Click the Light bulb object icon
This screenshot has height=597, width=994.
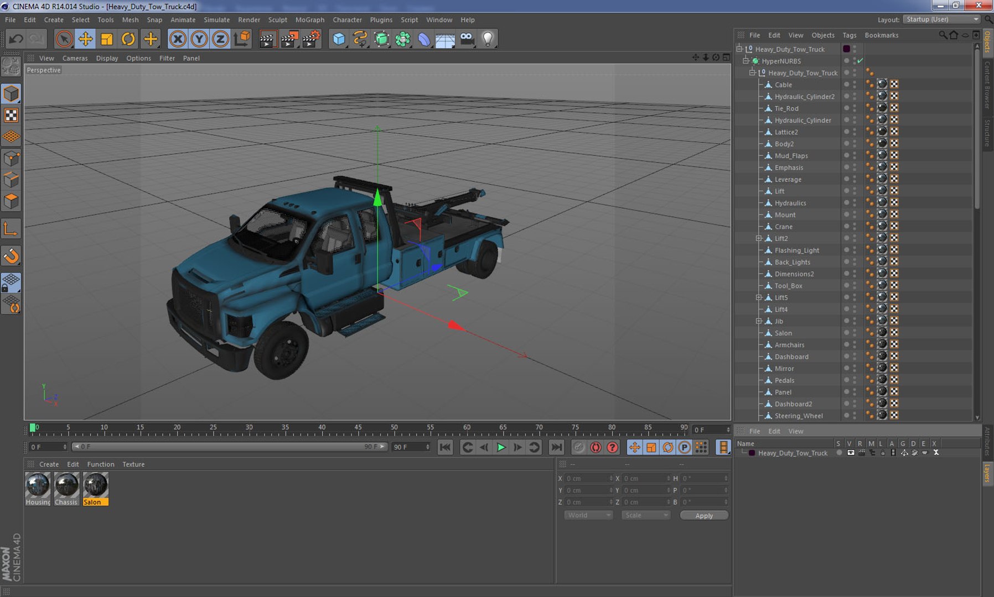tap(488, 39)
